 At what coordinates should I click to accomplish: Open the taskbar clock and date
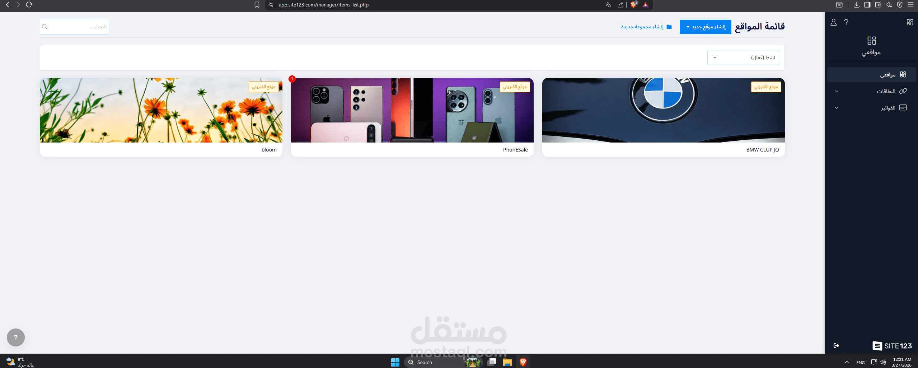(x=902, y=362)
